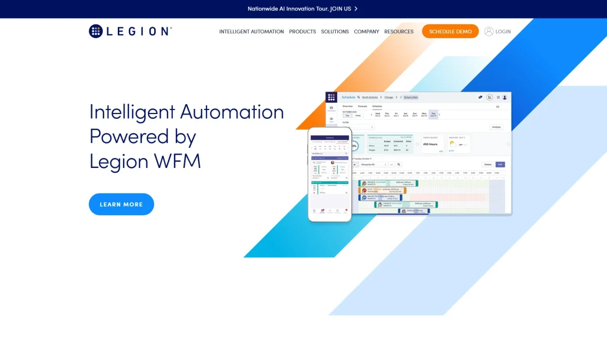
Task: Select Tue Oct 11 in the date strip
Action: pyautogui.click(x=433, y=115)
